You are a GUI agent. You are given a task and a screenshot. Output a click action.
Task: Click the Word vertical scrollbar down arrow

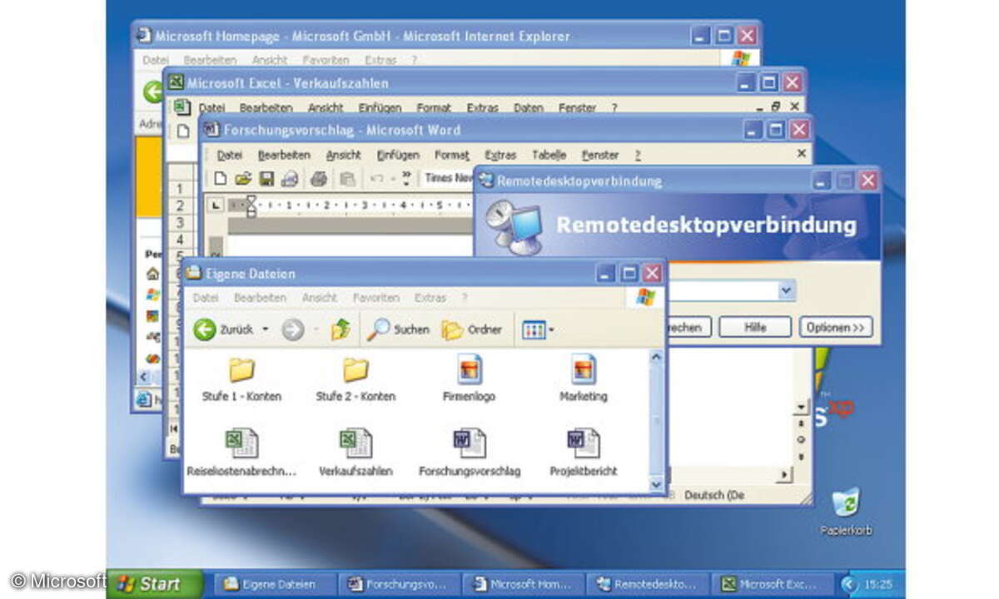[802, 408]
